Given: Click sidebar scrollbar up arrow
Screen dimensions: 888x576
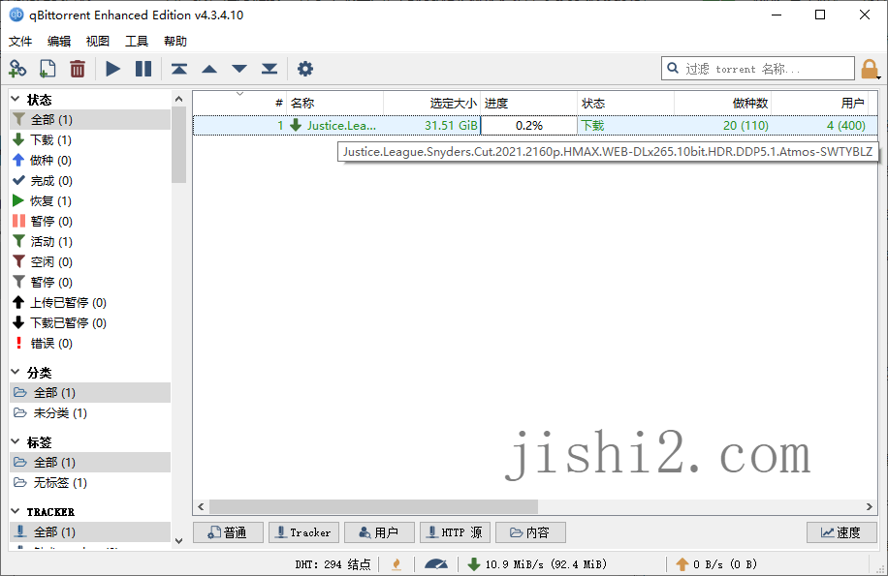Looking at the screenshot, I should click(179, 99).
